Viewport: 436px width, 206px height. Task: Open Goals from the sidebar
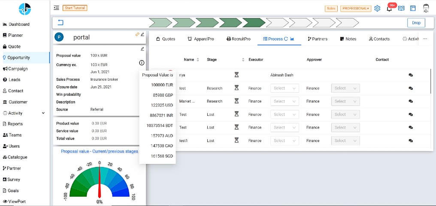11,191
